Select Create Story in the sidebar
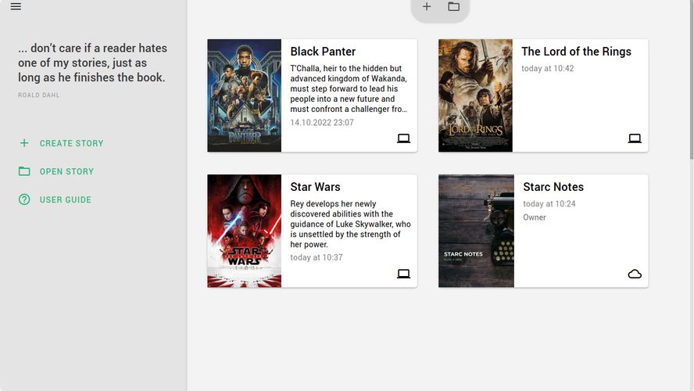 coord(71,143)
